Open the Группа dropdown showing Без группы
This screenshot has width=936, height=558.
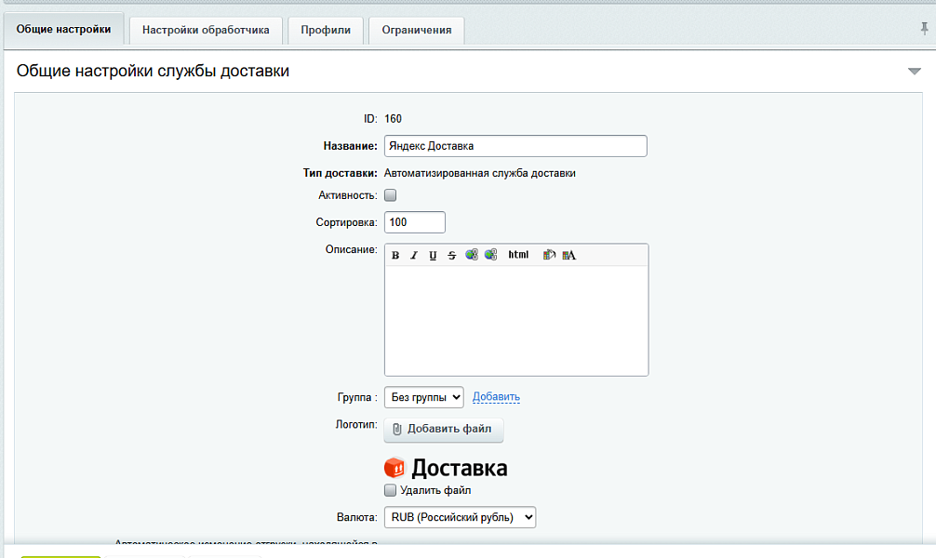point(424,397)
